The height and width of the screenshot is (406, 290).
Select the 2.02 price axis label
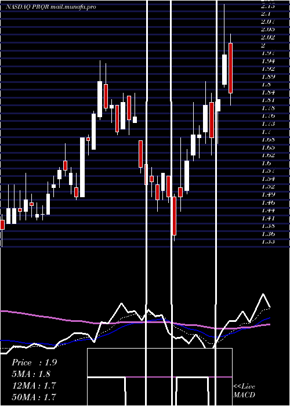[x=268, y=37]
